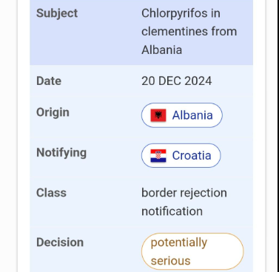Select the potentially serious decision badge
The height and width of the screenshot is (272, 279).
coord(192,251)
